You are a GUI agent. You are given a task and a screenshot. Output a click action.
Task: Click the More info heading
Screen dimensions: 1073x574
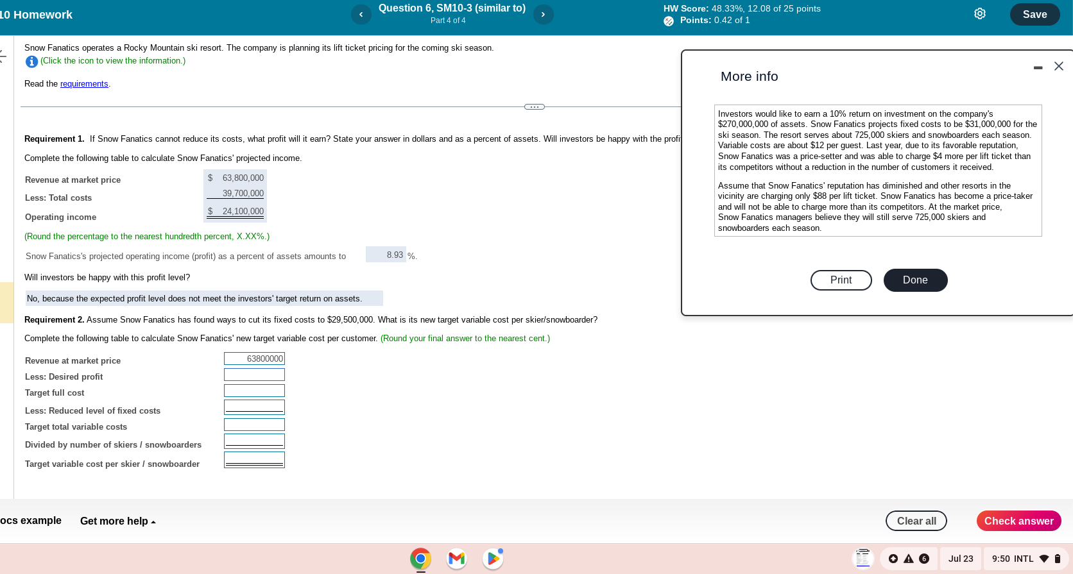749,76
